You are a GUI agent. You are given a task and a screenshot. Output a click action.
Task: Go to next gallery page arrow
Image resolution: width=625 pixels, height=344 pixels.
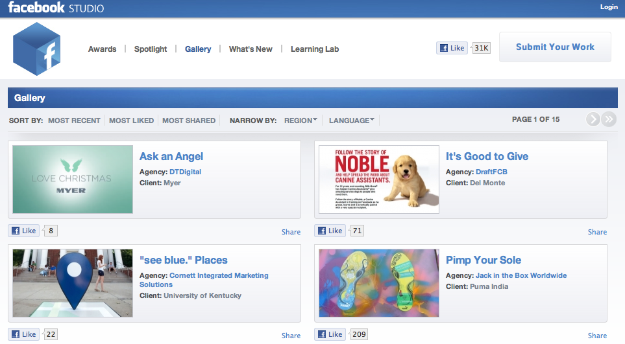click(x=593, y=119)
